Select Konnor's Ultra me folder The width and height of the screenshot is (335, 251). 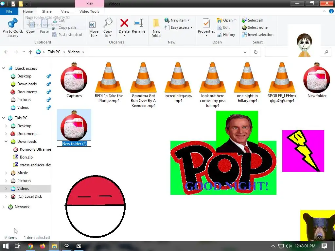point(32,149)
